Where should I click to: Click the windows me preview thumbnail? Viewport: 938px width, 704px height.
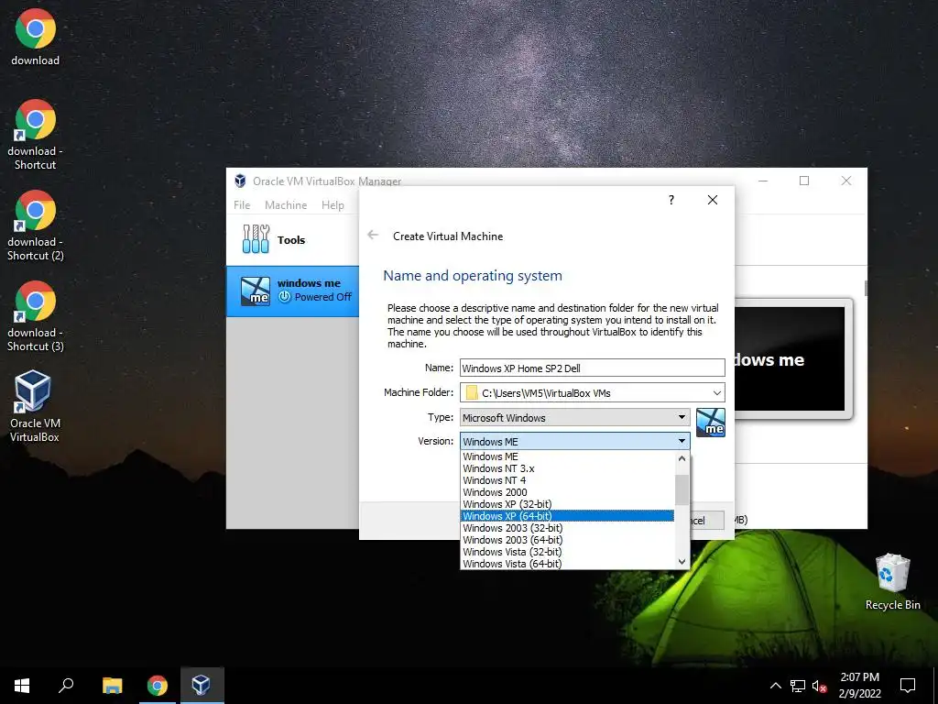[790, 358]
